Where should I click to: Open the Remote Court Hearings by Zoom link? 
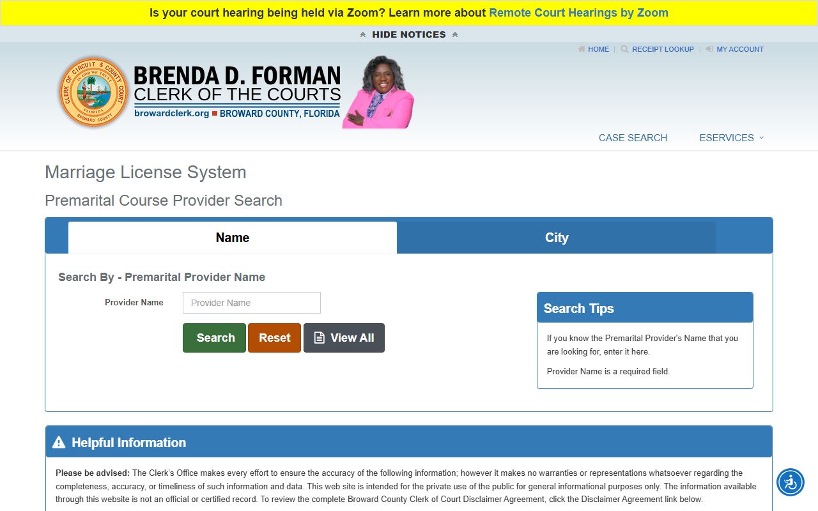[578, 13]
